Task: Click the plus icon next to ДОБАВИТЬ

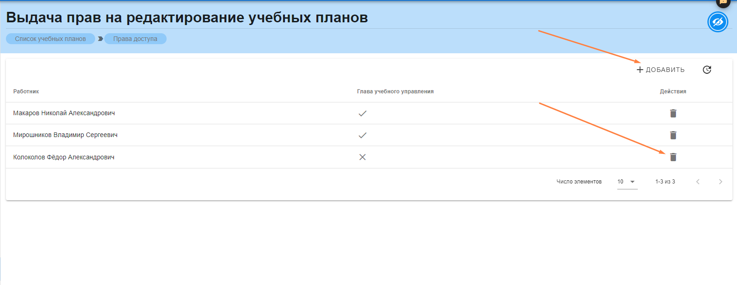Action: pos(640,70)
